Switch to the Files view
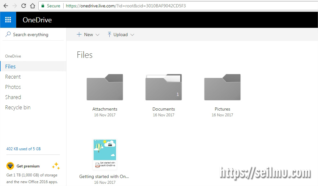 pyautogui.click(x=10, y=66)
